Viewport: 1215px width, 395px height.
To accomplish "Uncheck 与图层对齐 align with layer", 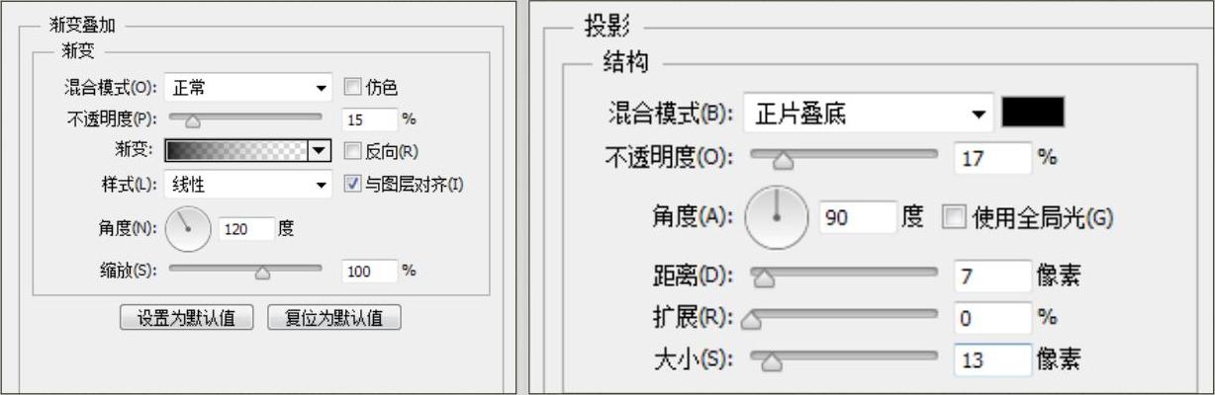I will (x=352, y=184).
